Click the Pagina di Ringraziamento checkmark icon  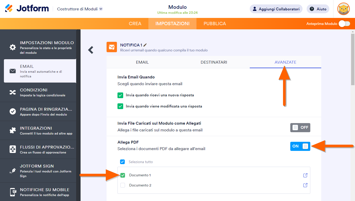click(x=12, y=111)
